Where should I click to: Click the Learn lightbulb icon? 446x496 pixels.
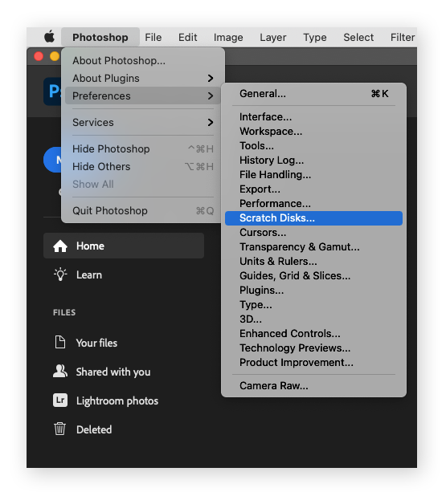[x=60, y=274]
